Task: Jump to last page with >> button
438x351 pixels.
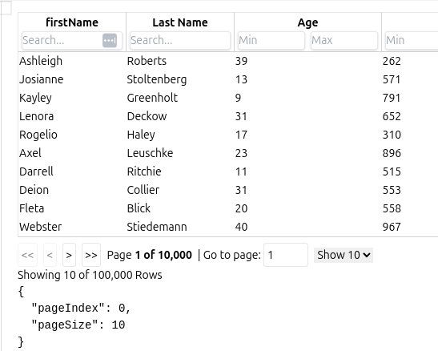Action: (x=91, y=255)
